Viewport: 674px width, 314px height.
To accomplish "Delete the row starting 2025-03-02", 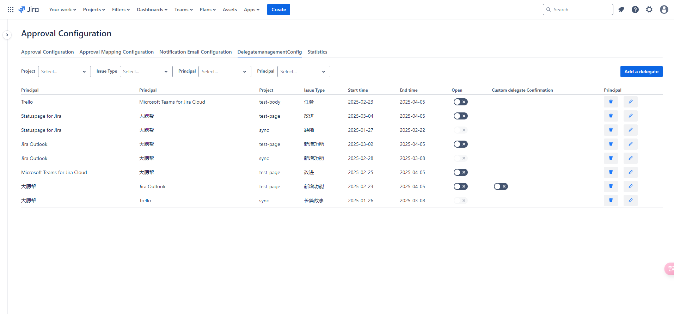I will [x=611, y=144].
